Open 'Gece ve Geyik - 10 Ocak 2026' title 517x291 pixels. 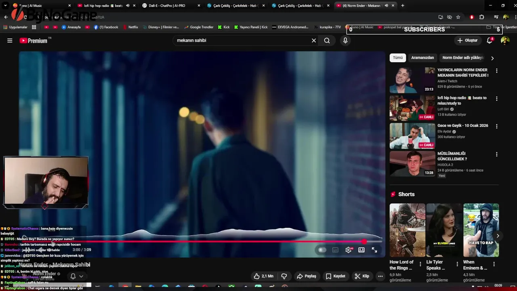click(463, 126)
